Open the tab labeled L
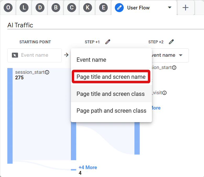 point(24,8)
